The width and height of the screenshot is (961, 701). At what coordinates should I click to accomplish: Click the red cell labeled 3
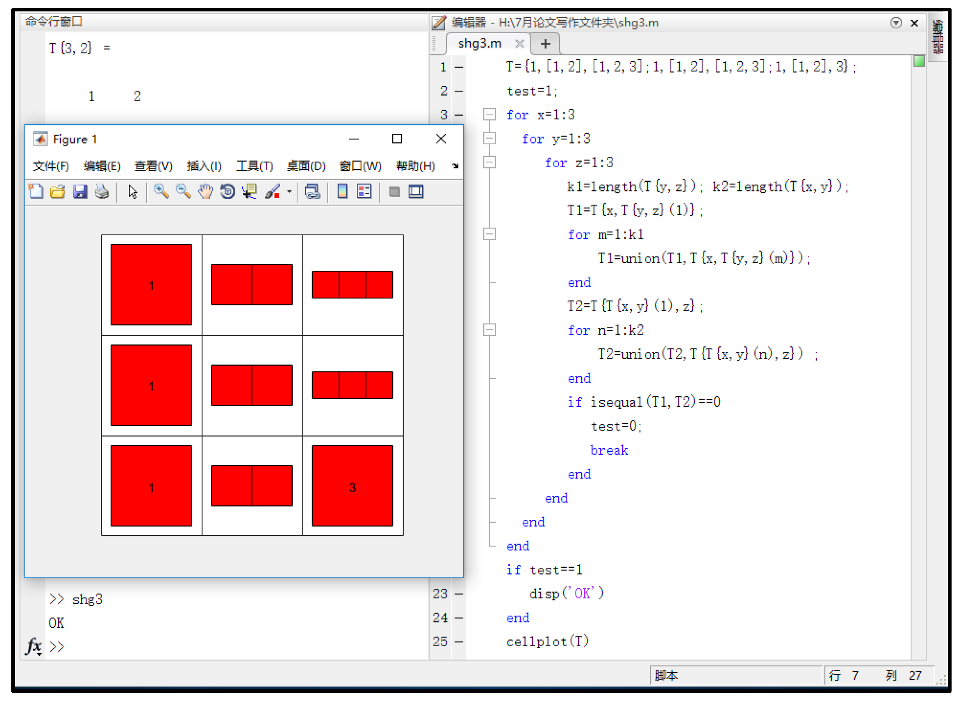click(x=352, y=486)
